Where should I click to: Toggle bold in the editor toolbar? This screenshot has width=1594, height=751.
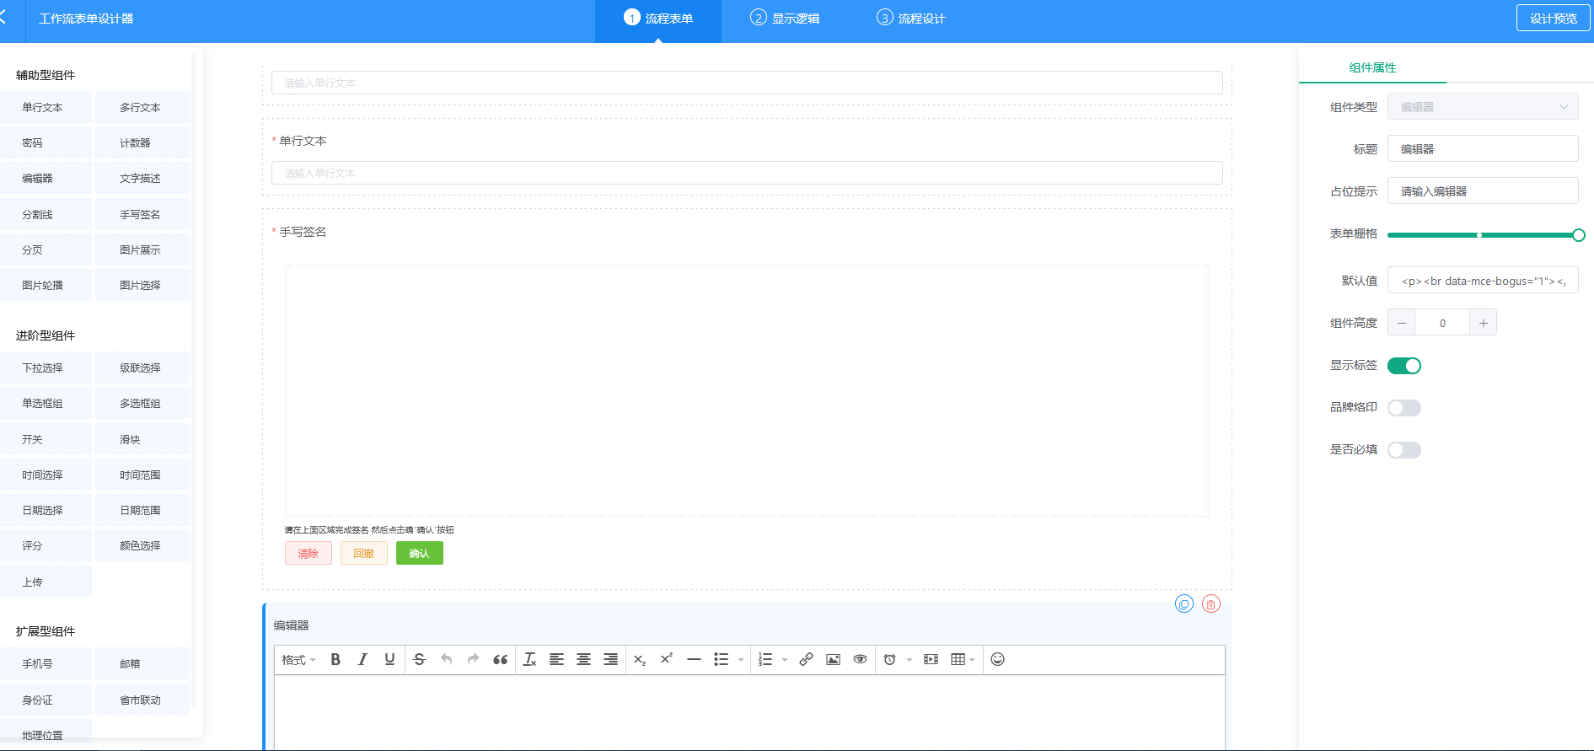(x=335, y=660)
